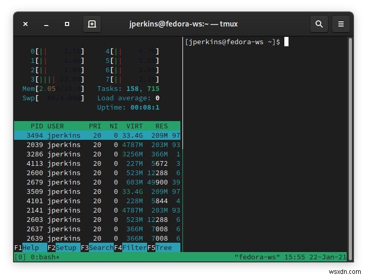
Task: Maximize the terminal window
Action: point(67,24)
